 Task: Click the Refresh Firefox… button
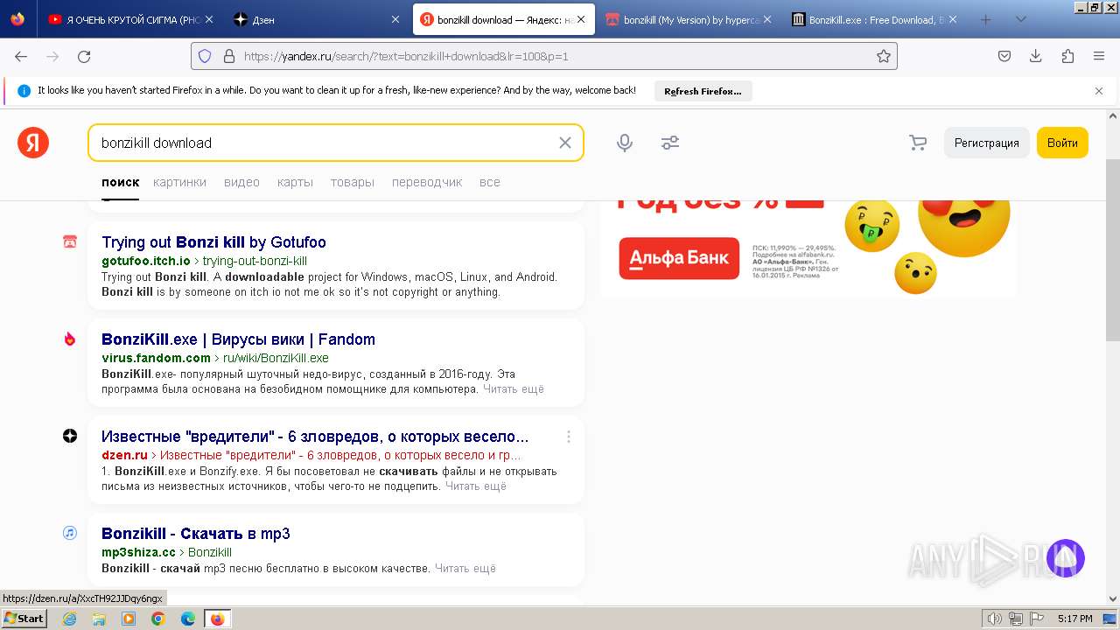pos(703,91)
